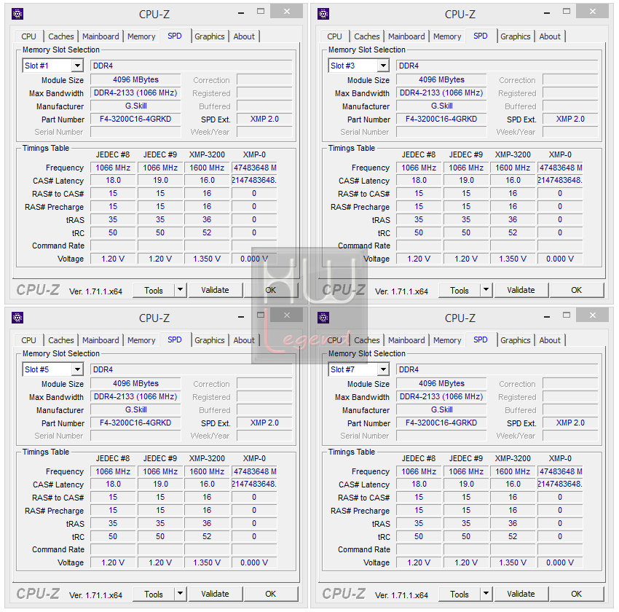This screenshot has height=612, width=619.
Task: Open Graphics tab in Slot #5 window
Action: pos(209,340)
